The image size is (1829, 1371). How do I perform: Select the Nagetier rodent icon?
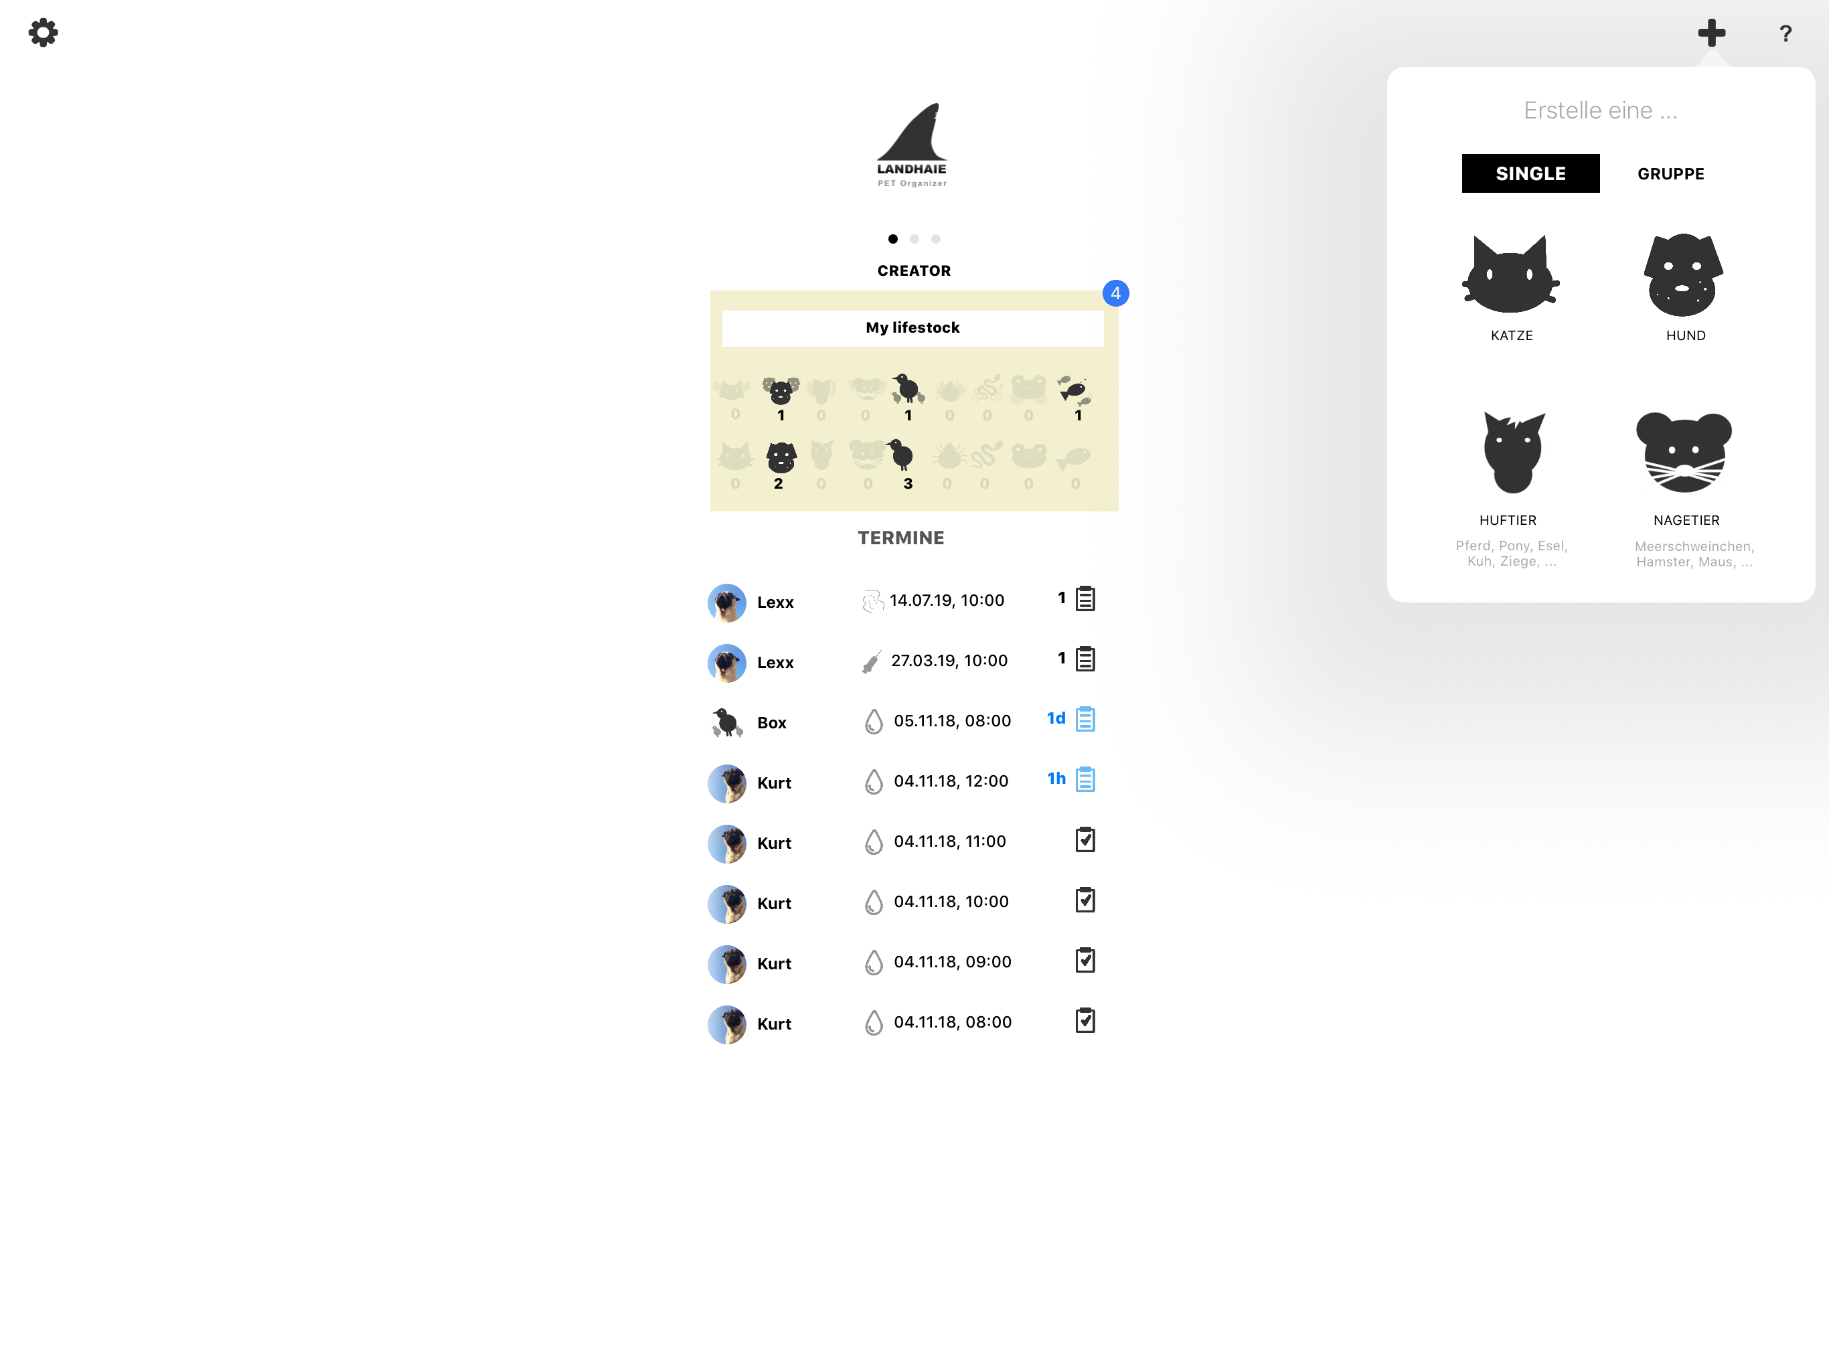1684,453
